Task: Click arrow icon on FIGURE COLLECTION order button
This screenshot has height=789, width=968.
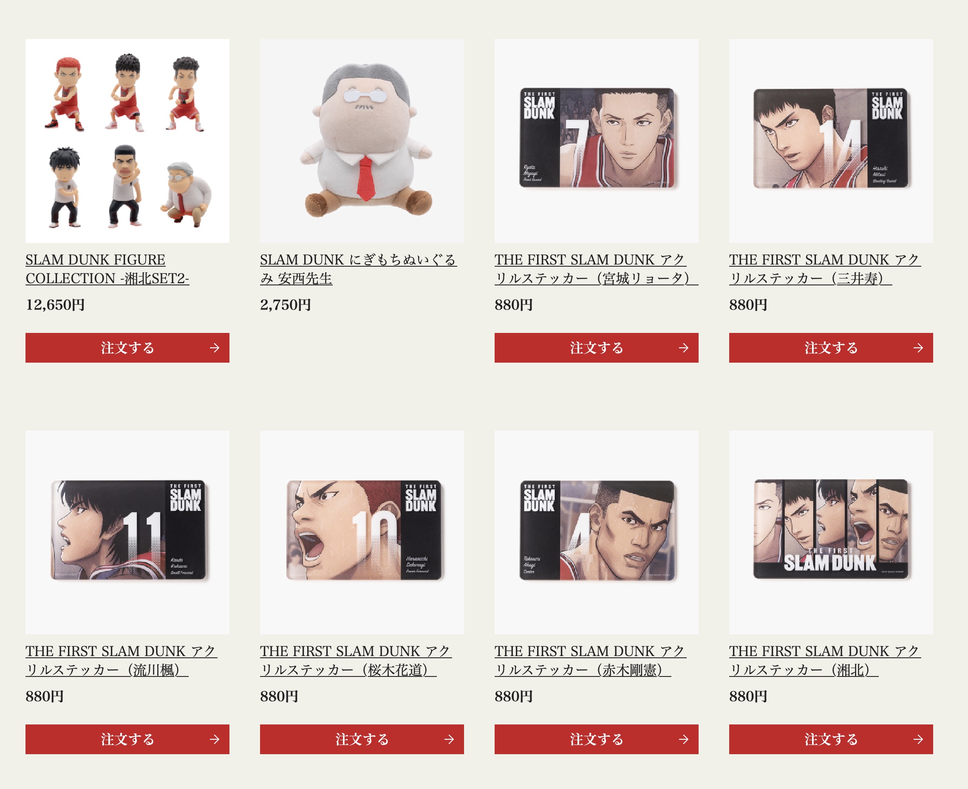Action: 215,348
